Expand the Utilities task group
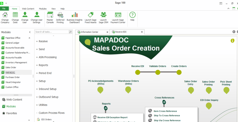 pos(42,105)
